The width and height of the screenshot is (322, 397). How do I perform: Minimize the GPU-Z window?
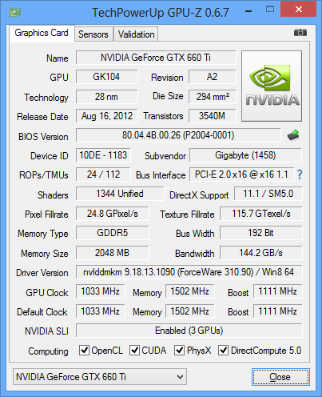[x=248, y=11]
